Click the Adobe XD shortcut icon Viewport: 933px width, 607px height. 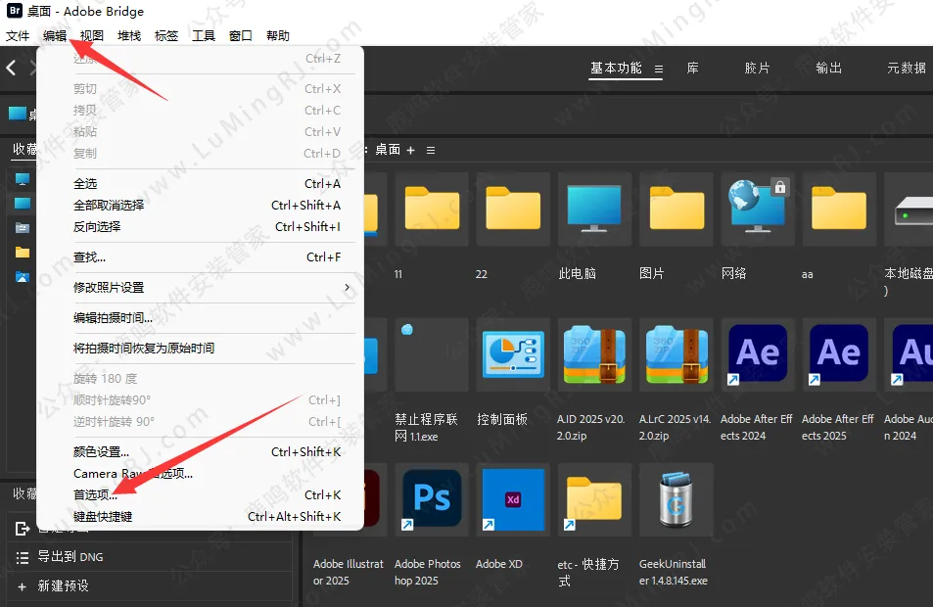[x=513, y=499]
